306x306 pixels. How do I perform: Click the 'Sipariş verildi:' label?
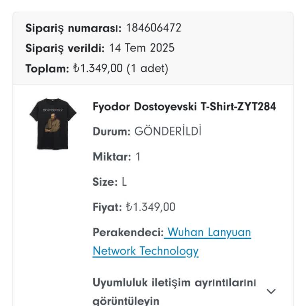65,48
